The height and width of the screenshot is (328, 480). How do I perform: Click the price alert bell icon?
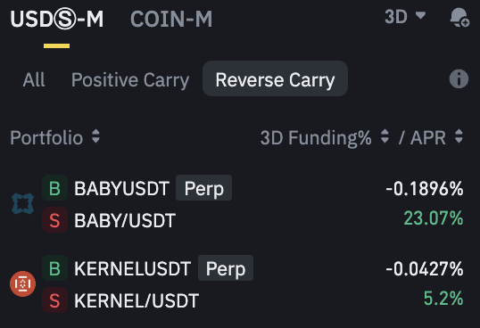click(459, 18)
